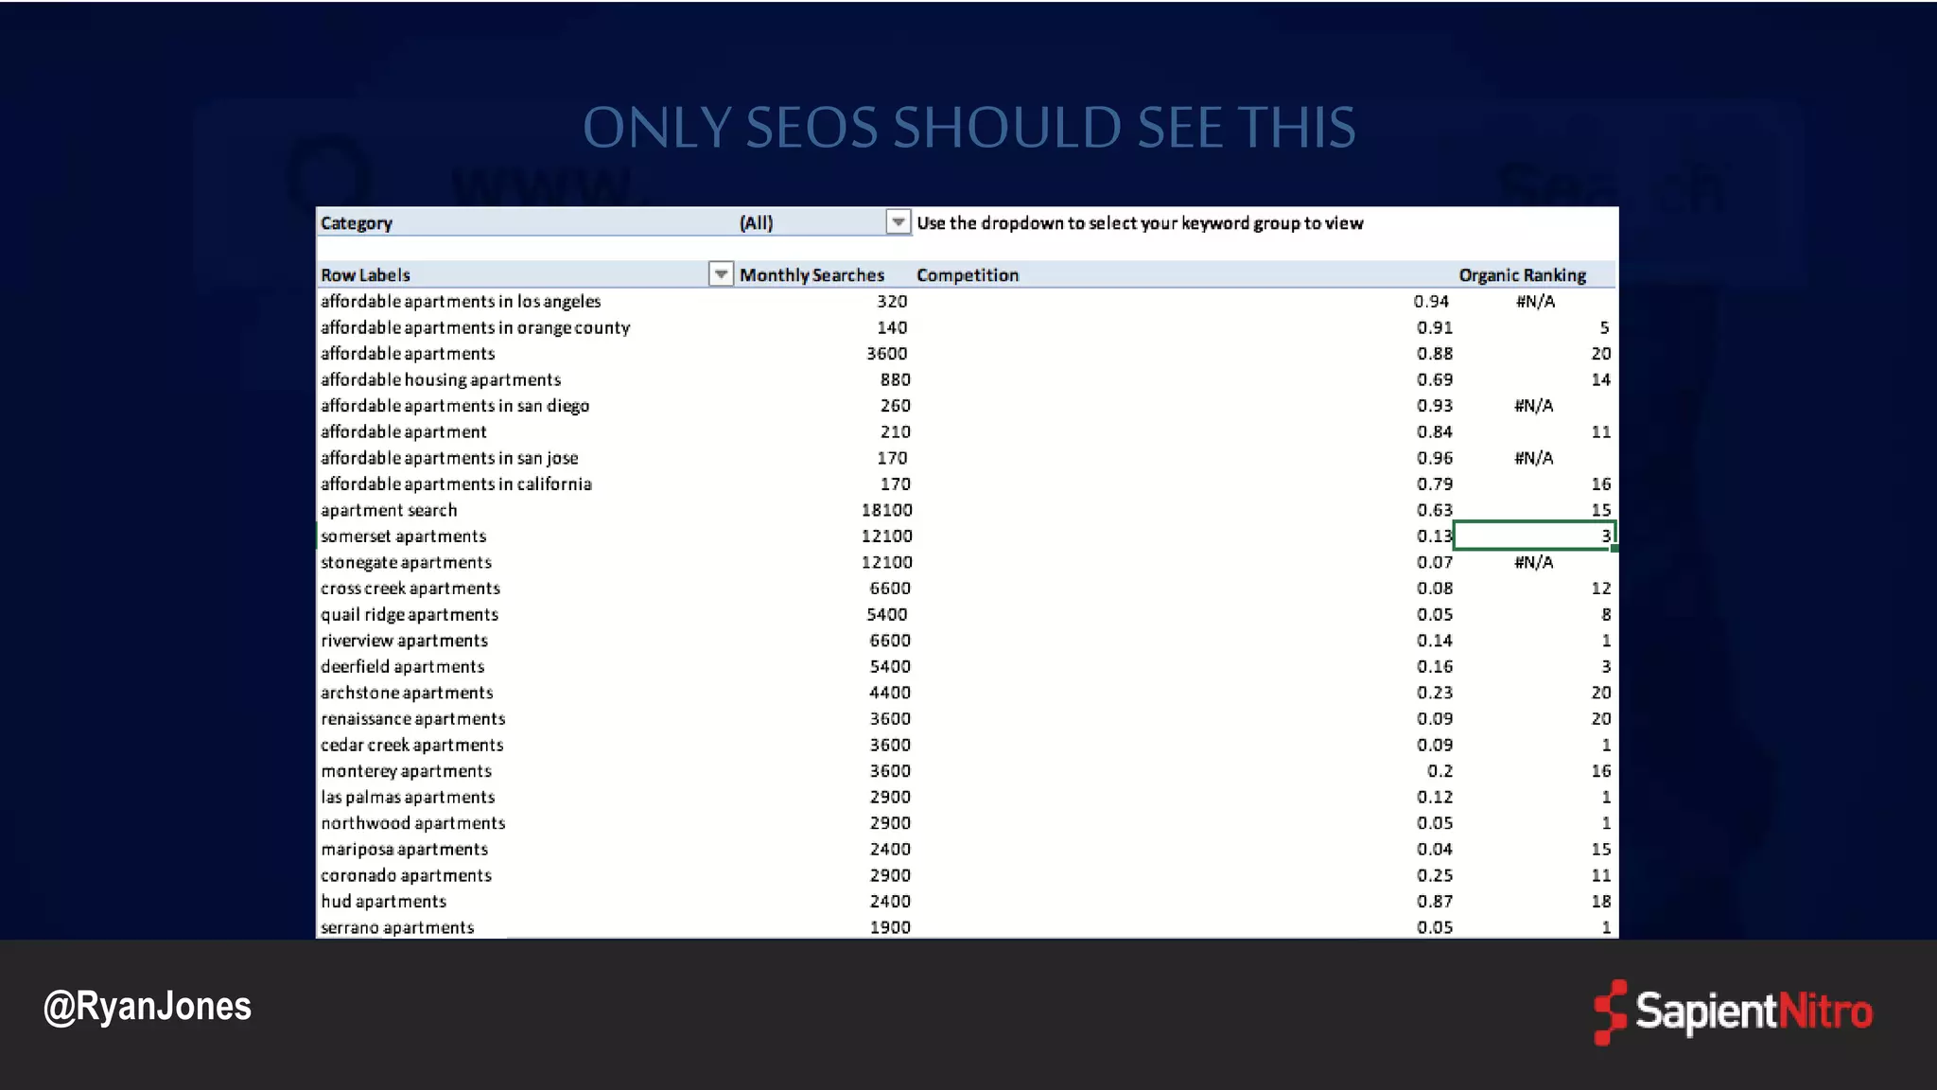The height and width of the screenshot is (1090, 1937).
Task: Click the 'riverview apartments' row label
Action: pos(404,641)
